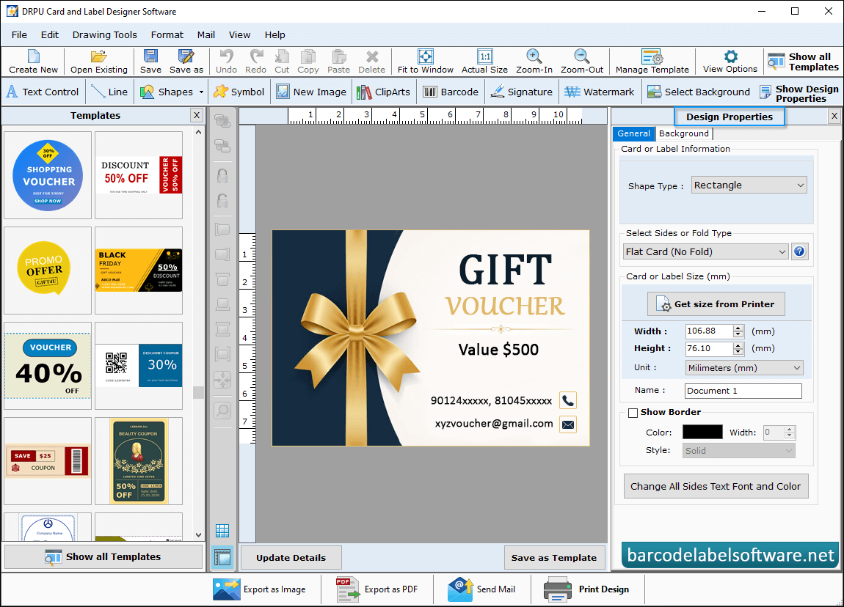Click the Name field containing Document 1
This screenshot has height=607, width=844.
click(x=743, y=391)
